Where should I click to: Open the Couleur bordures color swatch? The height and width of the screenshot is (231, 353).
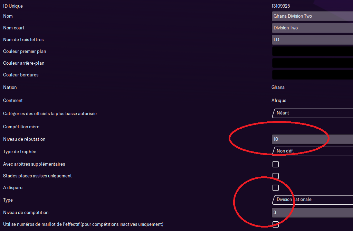[312, 75]
